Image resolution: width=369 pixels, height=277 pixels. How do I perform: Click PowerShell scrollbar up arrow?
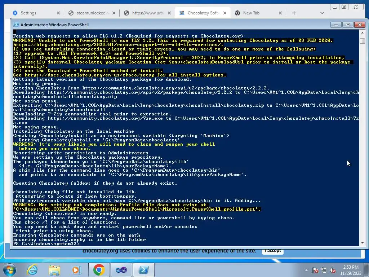click(x=363, y=33)
